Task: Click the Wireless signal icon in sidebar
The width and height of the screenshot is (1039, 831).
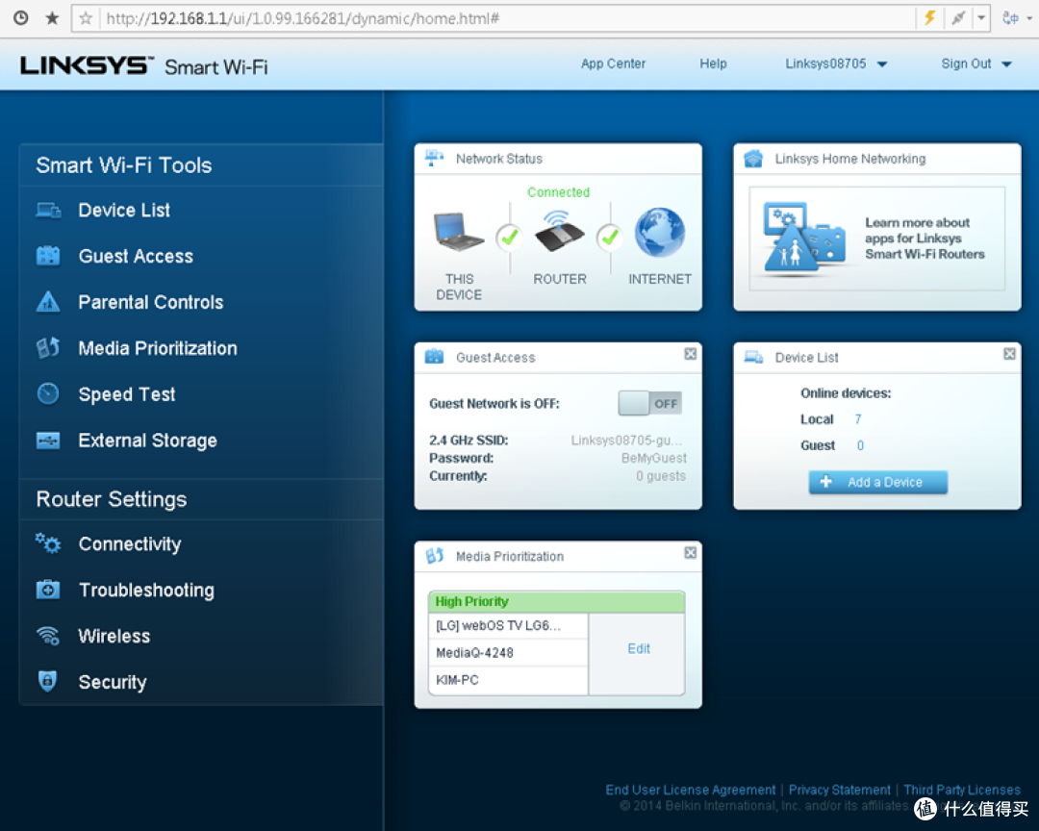Action: click(x=48, y=636)
